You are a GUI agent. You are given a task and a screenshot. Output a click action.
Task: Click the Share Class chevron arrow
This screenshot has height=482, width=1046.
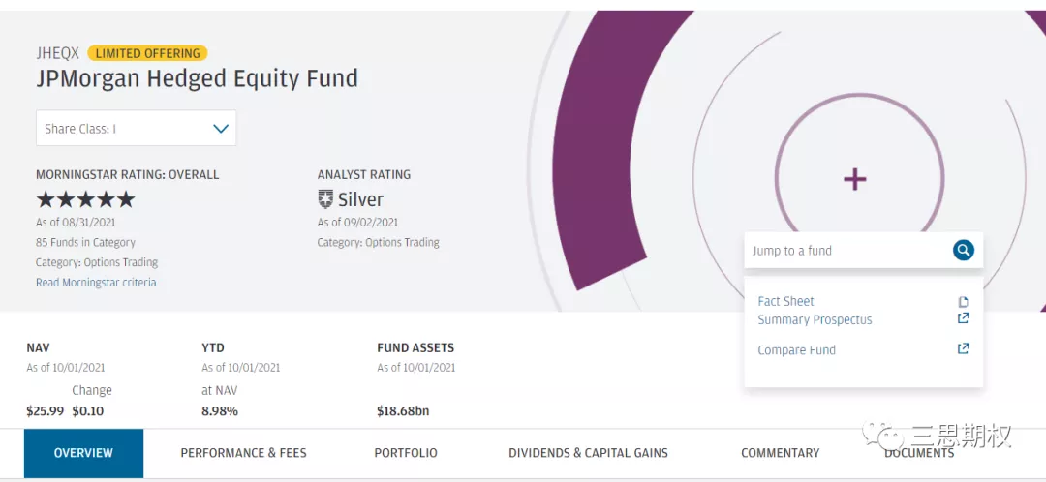(221, 128)
